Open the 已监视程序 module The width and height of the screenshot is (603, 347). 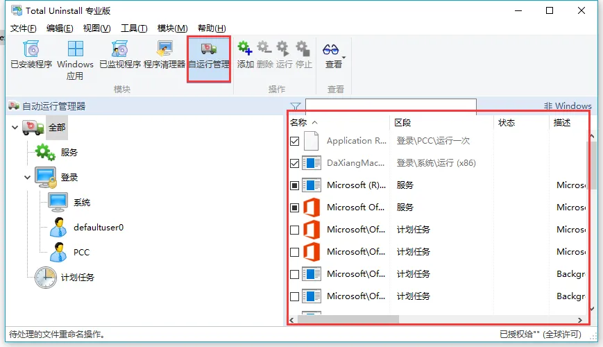click(120, 56)
